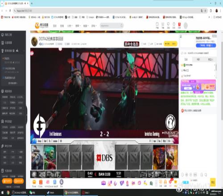Click the Windows Start button
223x196 pixels.
click(2, 192)
